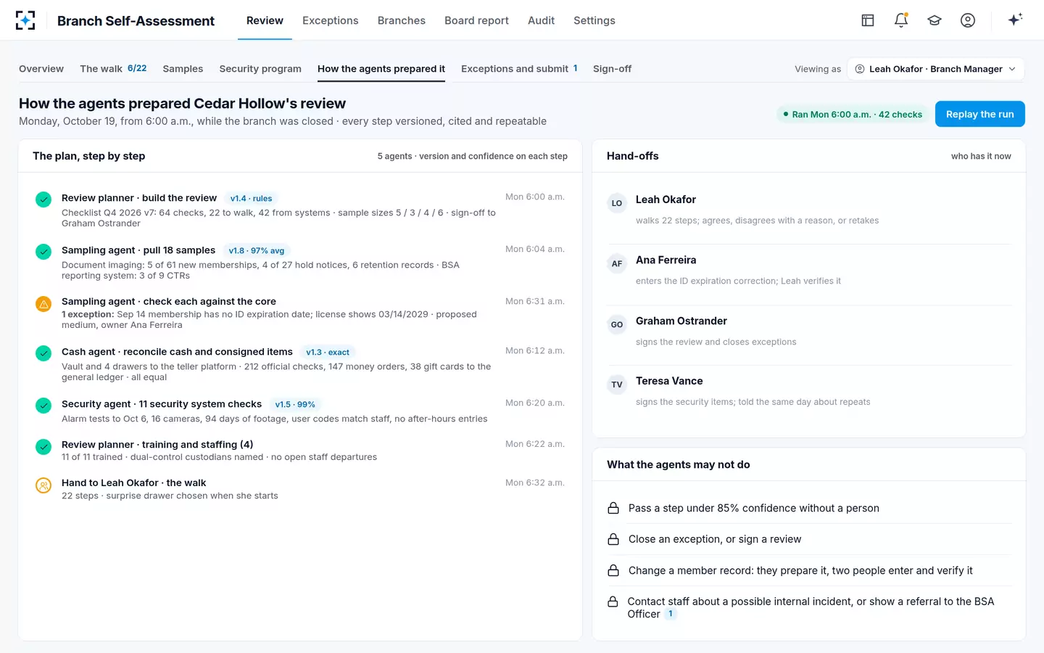Select the TV avatar for Teresa Vance
Image resolution: width=1044 pixels, height=653 pixels.
(617, 385)
